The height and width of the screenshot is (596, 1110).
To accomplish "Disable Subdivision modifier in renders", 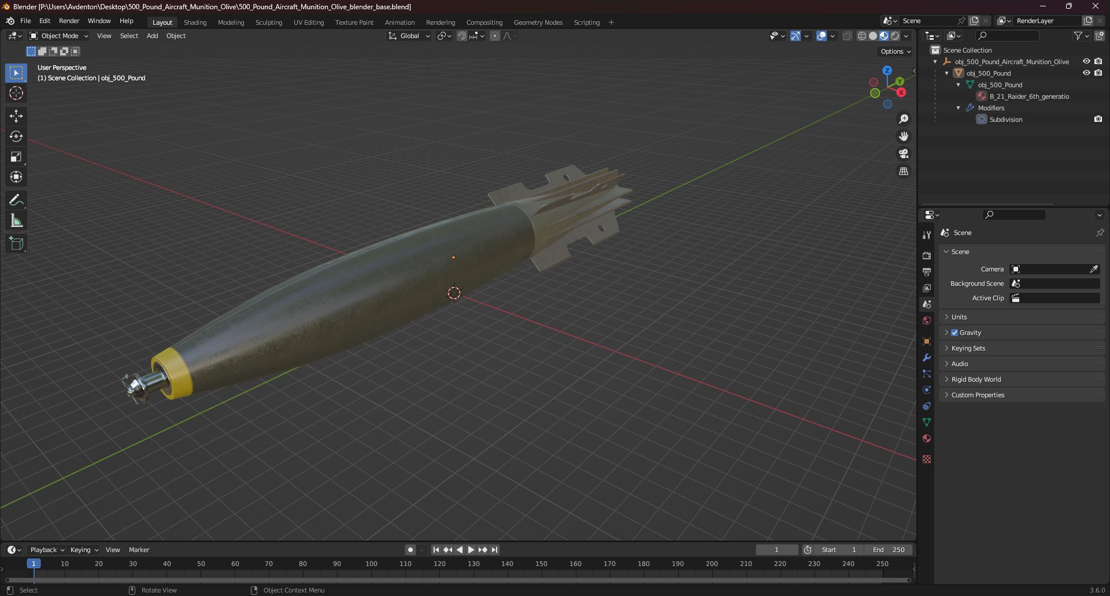I will 1098,119.
